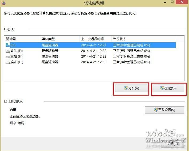
Task: Close dialog with 关闭(C) button
Action: (x=172, y=144)
